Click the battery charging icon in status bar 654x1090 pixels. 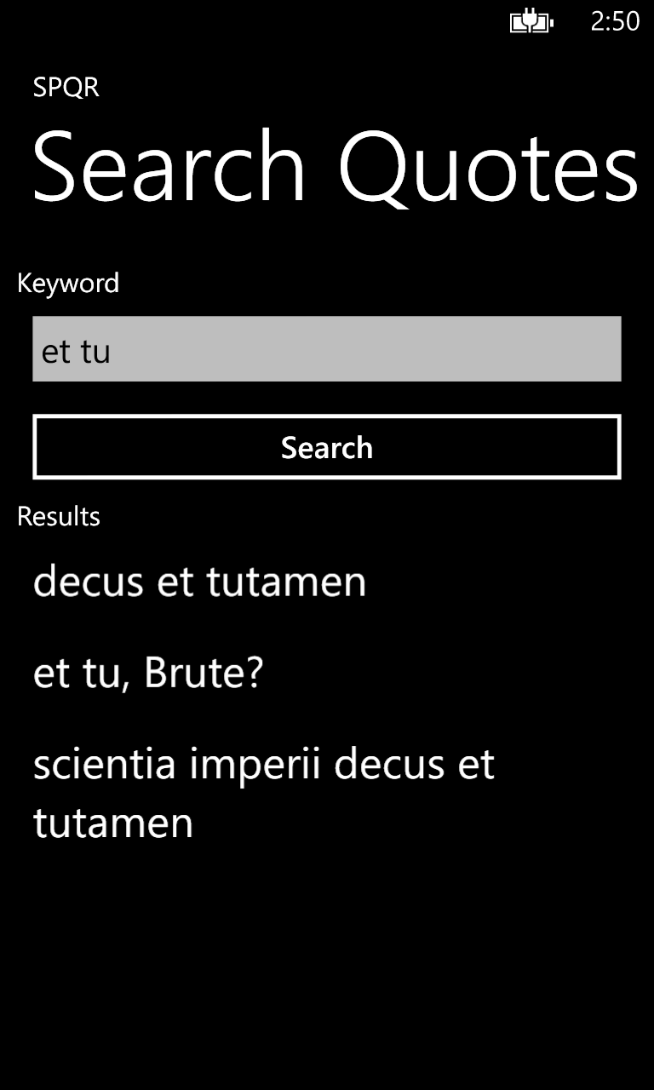[531, 22]
